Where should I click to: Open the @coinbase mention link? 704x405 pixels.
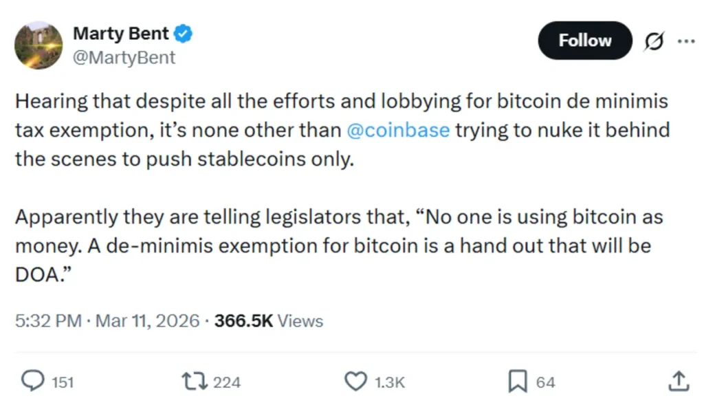coord(399,130)
